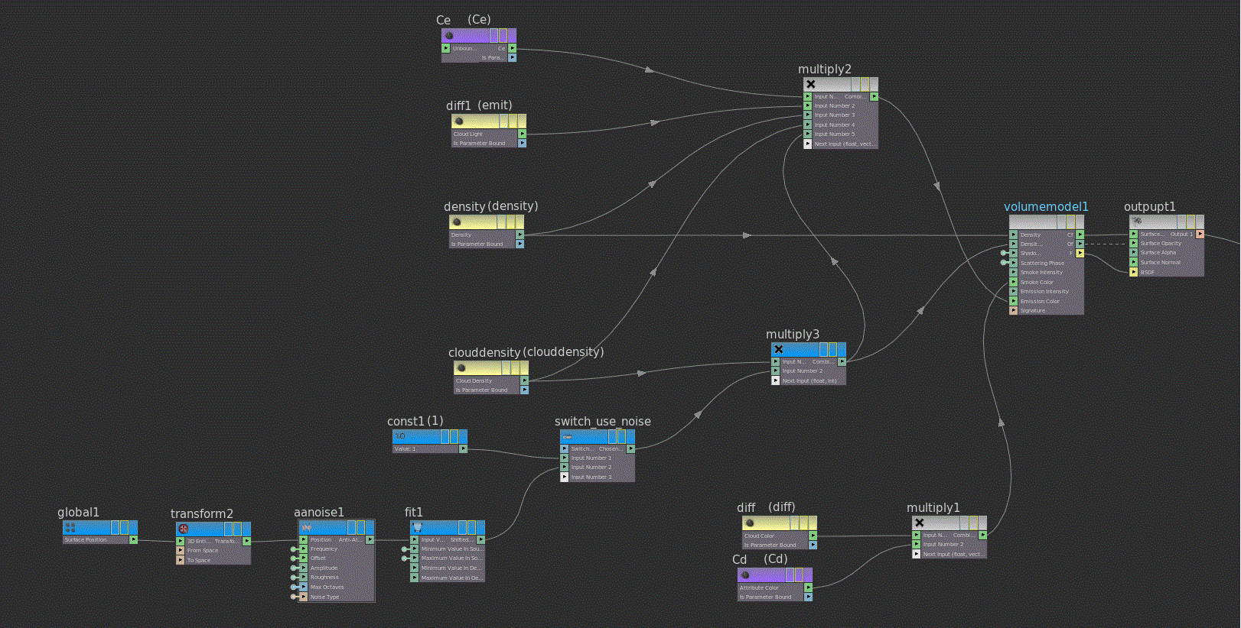Click 'Smoke Intensity' on volumemodel1
The width and height of the screenshot is (1241, 628).
[x=1041, y=272]
